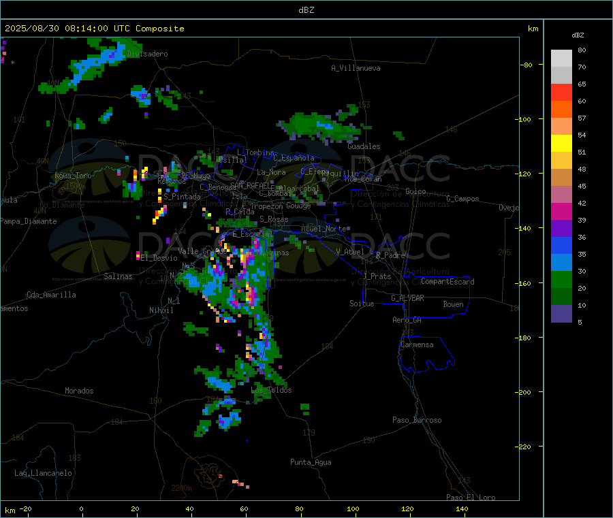This screenshot has height=518, width=613.
Task: Pick the dark green 10–20 dBZ swatch
Action: click(x=561, y=297)
